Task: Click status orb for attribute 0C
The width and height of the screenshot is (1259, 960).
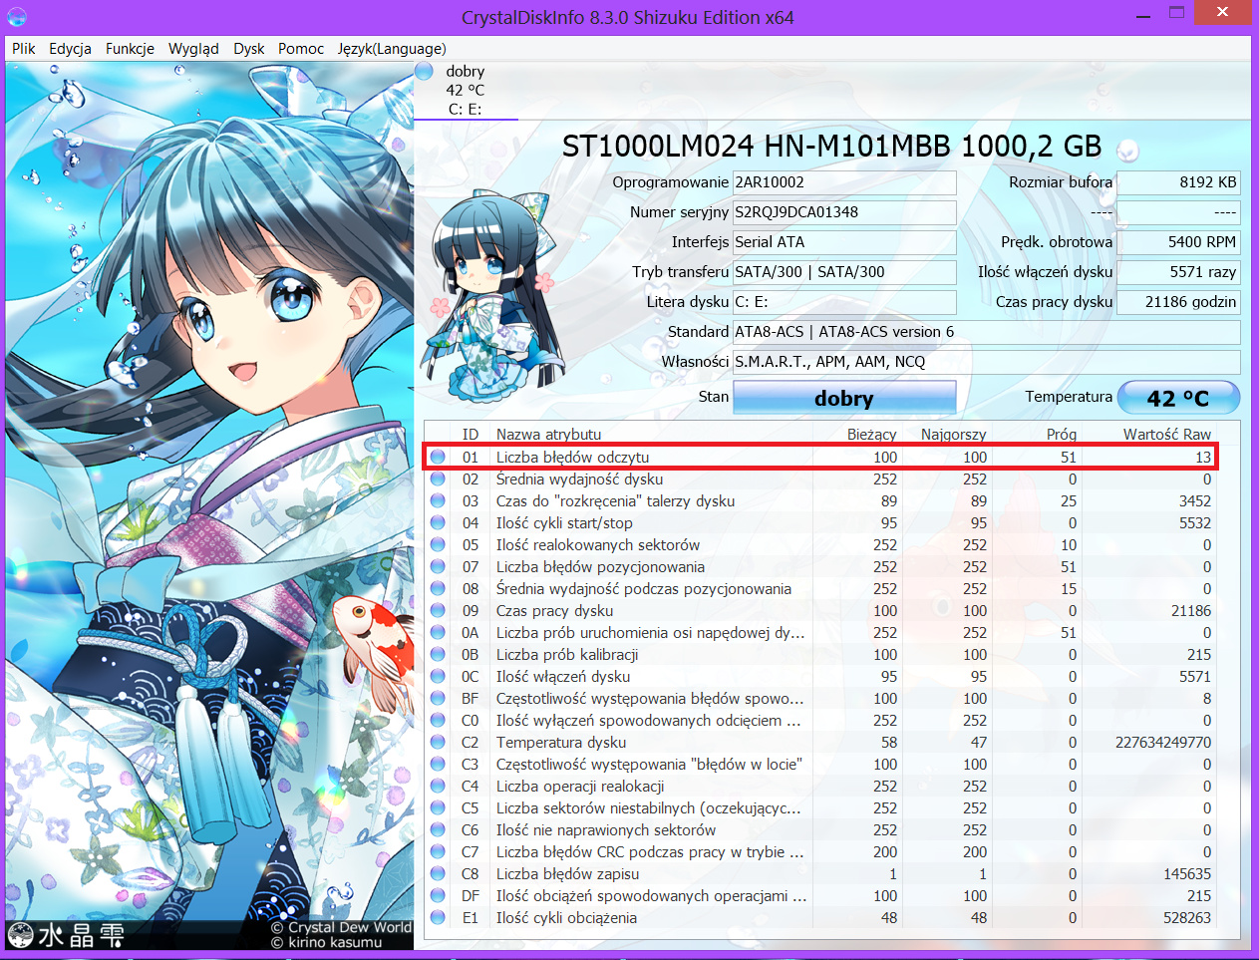Action: [x=438, y=676]
